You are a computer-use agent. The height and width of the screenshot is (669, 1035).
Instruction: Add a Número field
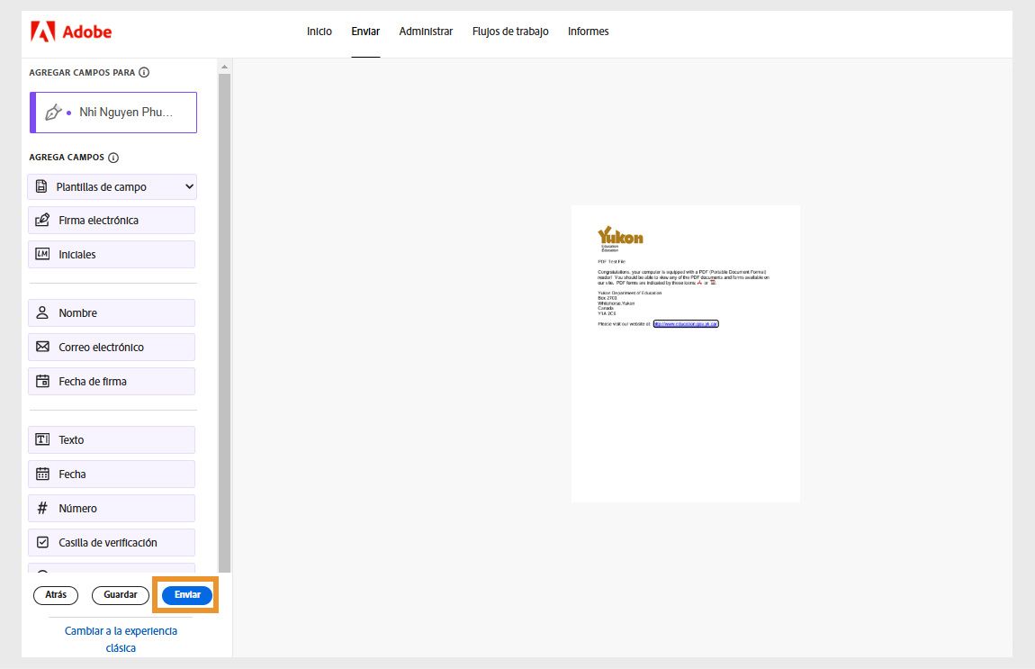pyautogui.click(x=112, y=509)
